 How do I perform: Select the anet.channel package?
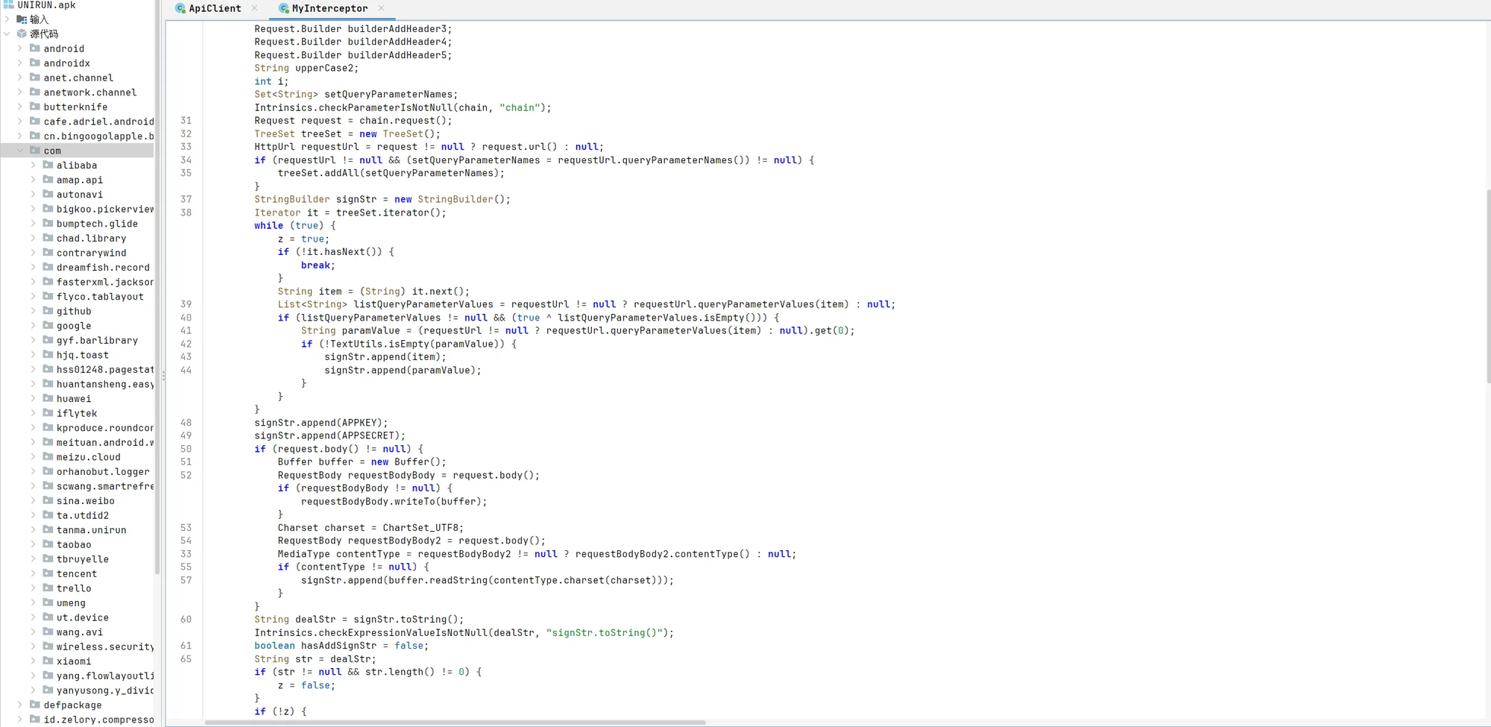(78, 78)
